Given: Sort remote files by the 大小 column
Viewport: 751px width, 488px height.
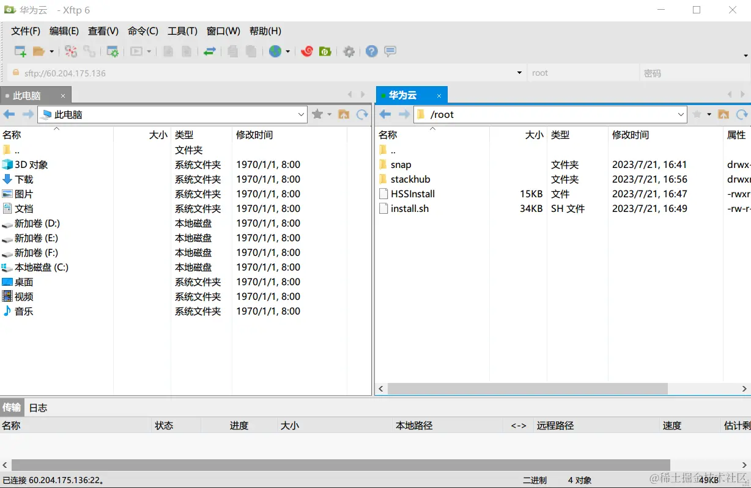Looking at the screenshot, I should tap(533, 135).
